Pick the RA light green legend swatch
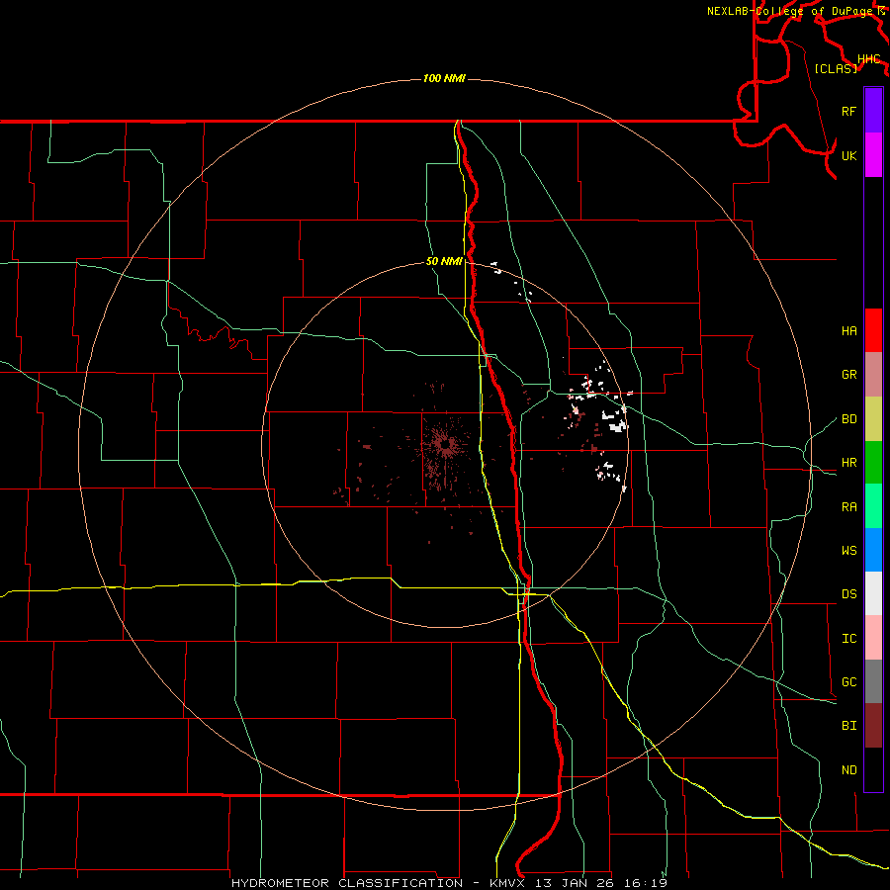Image resolution: width=890 pixels, height=890 pixels. [x=873, y=506]
